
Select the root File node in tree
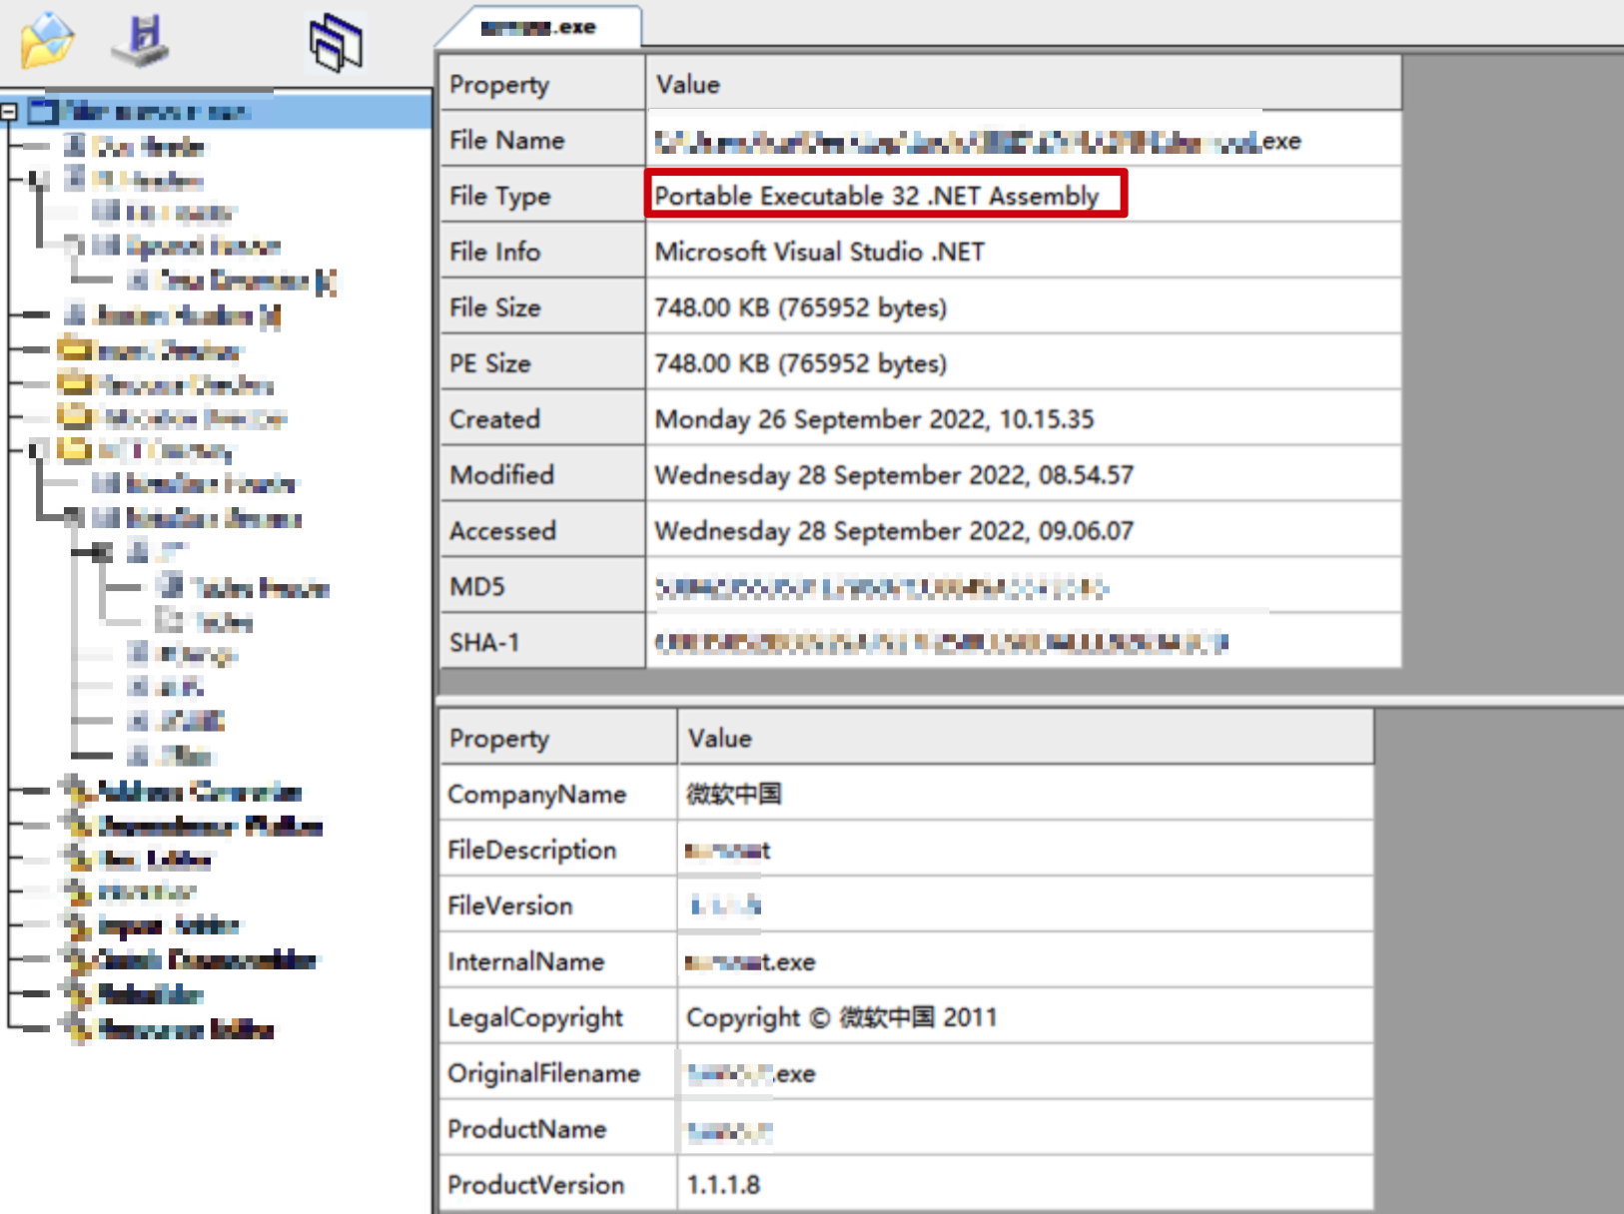click(155, 112)
